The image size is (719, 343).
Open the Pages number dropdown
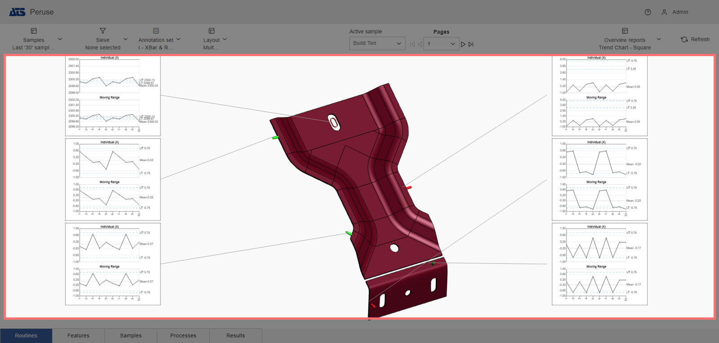pyautogui.click(x=441, y=44)
